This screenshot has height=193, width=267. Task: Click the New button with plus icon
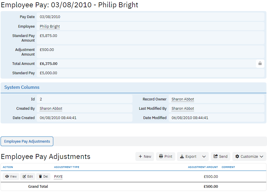145,157
